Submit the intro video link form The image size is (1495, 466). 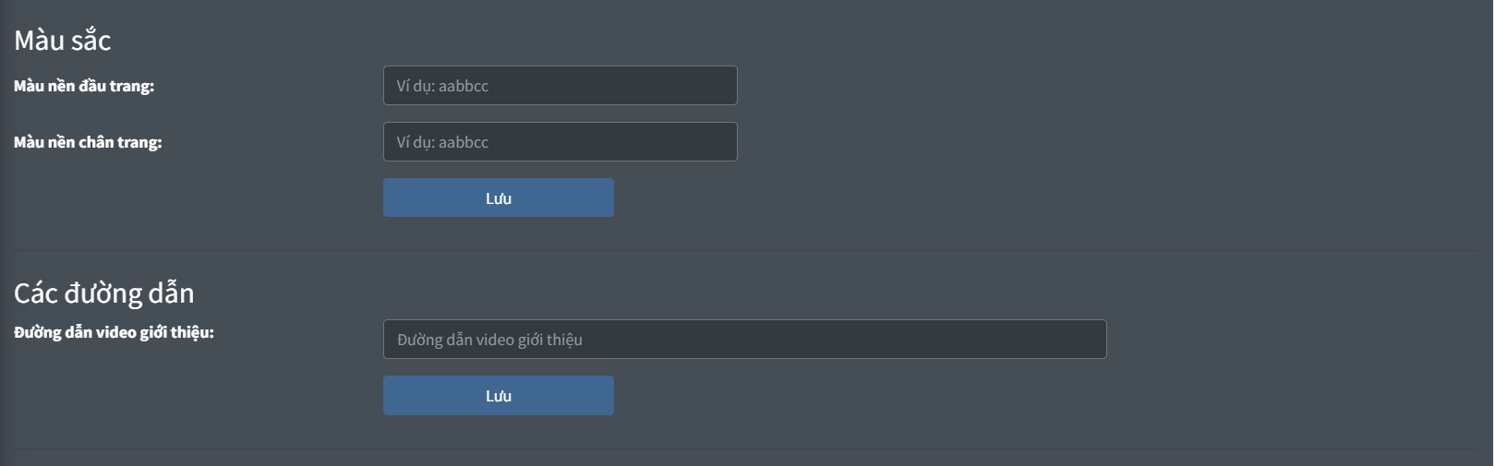pos(499,396)
